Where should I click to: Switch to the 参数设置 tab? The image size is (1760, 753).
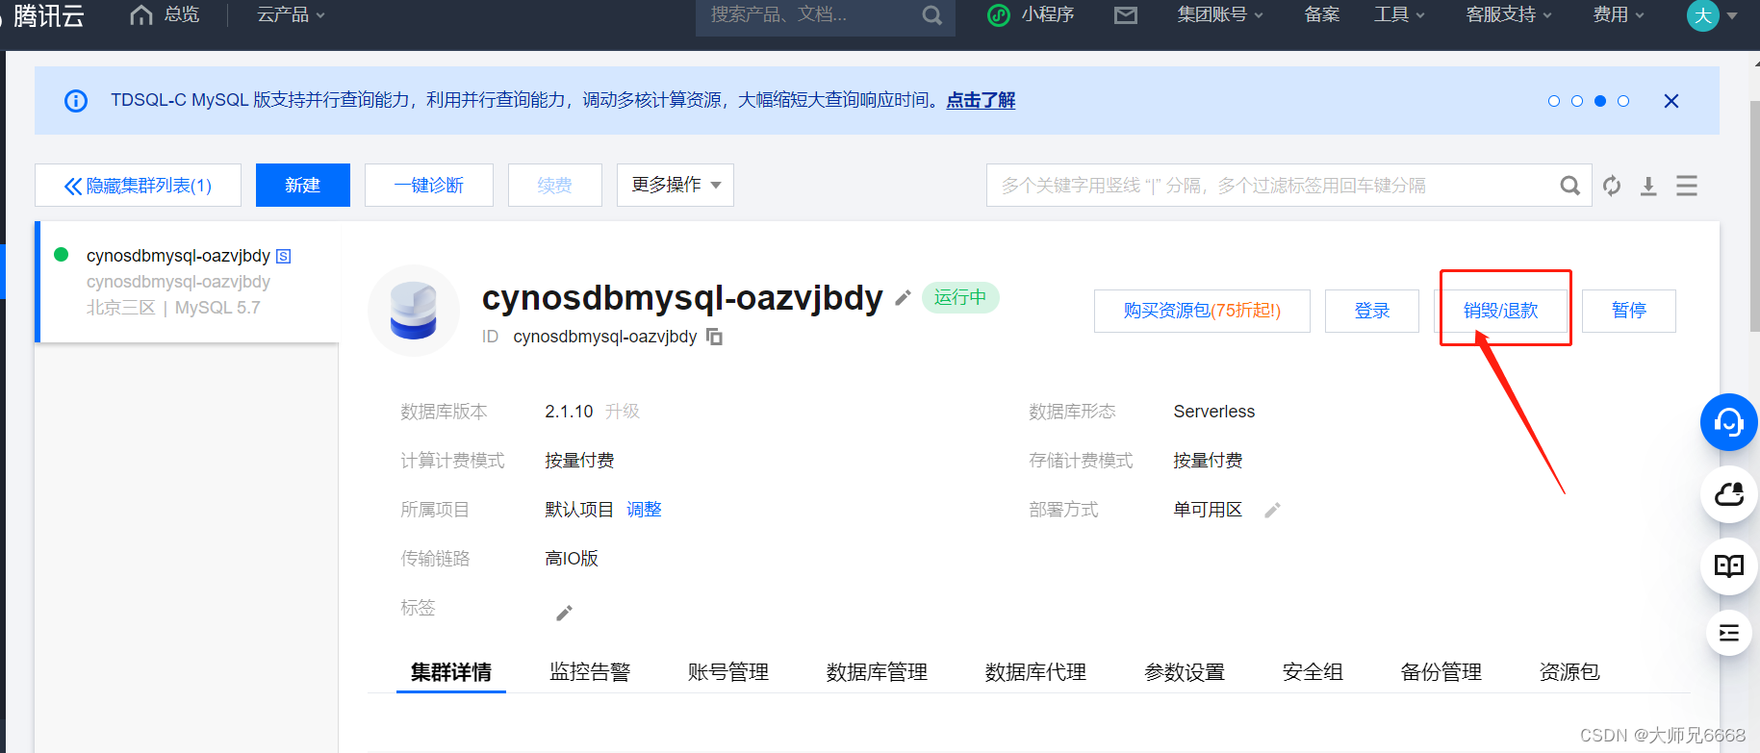point(1185,672)
